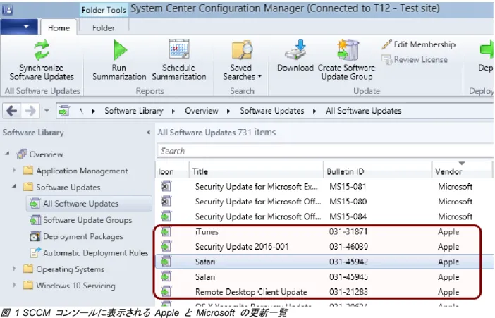
Task: Click the breadcrumb root node icon
Action: coord(64,111)
